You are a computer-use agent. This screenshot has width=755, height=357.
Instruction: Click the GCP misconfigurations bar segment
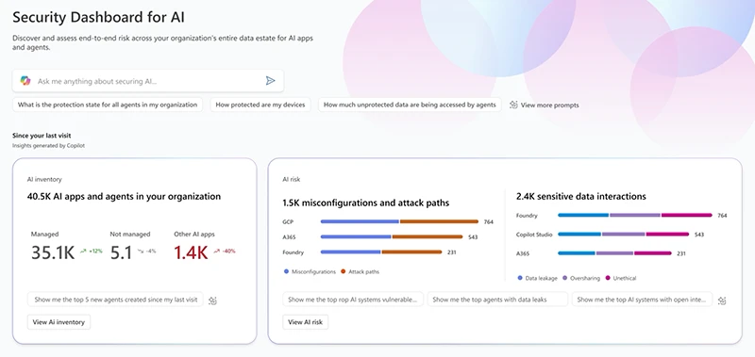point(360,221)
